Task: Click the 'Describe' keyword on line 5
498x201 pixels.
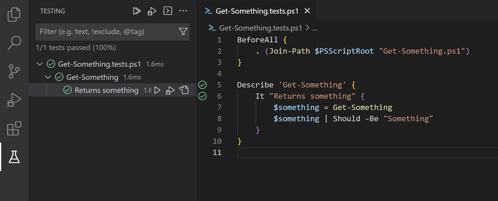Action: tap(255, 85)
